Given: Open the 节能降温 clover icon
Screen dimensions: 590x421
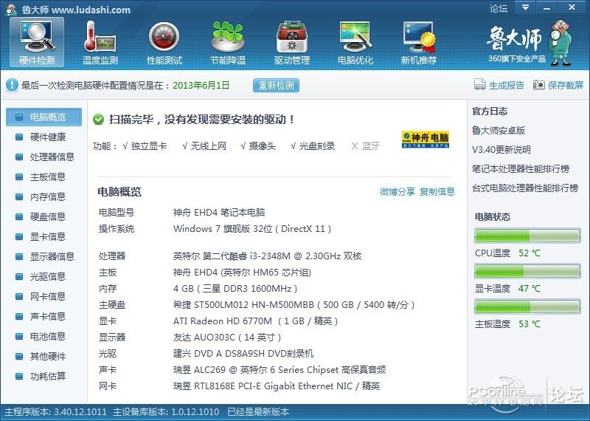Looking at the screenshot, I should coord(228,42).
